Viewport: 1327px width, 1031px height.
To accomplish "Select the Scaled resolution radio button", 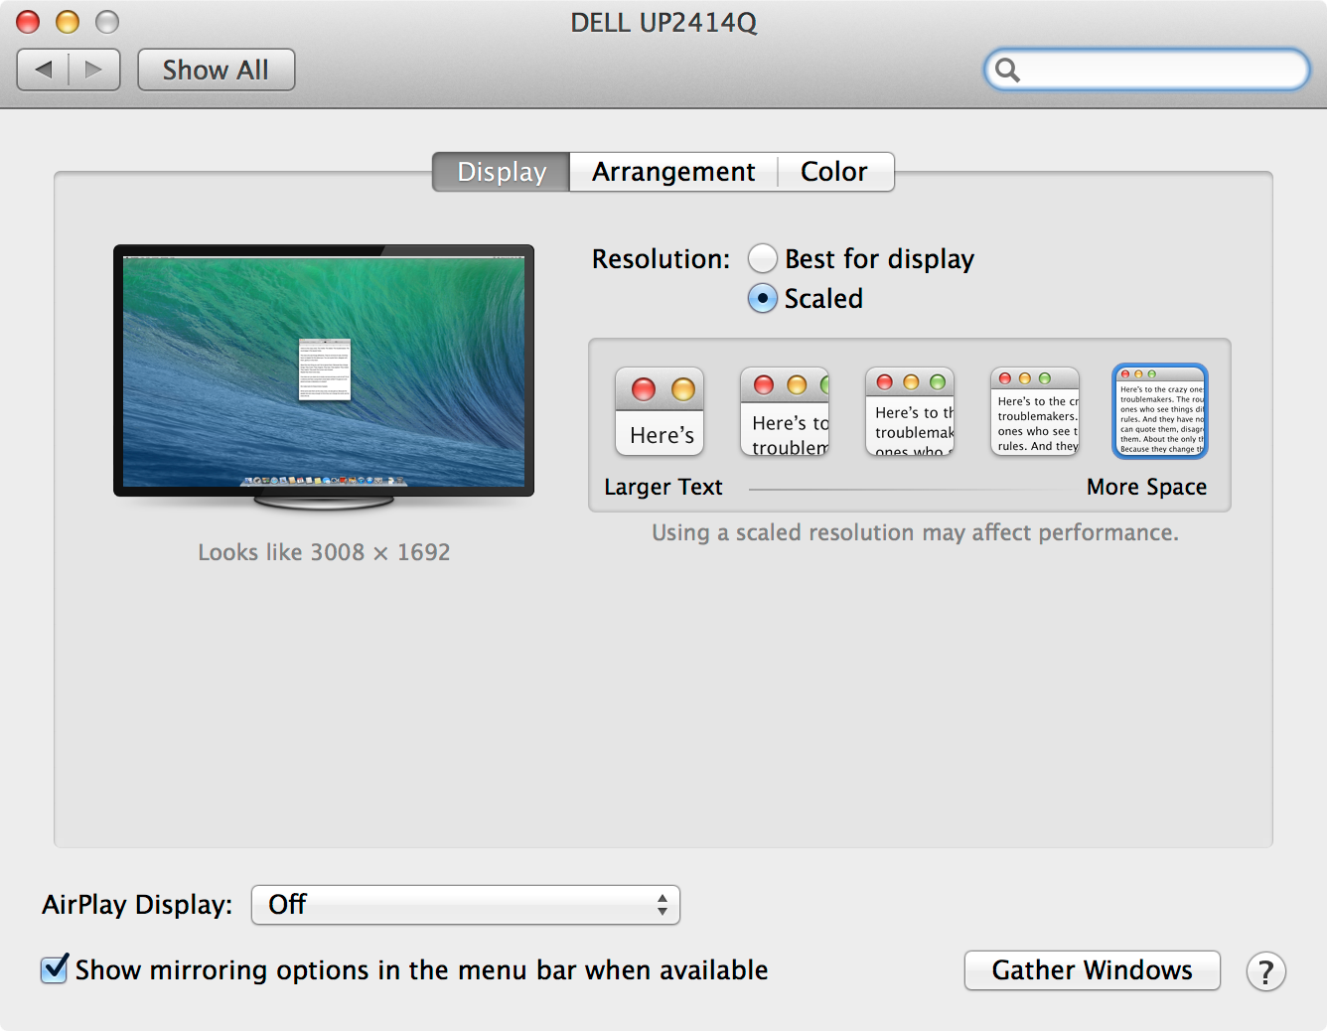I will (763, 298).
